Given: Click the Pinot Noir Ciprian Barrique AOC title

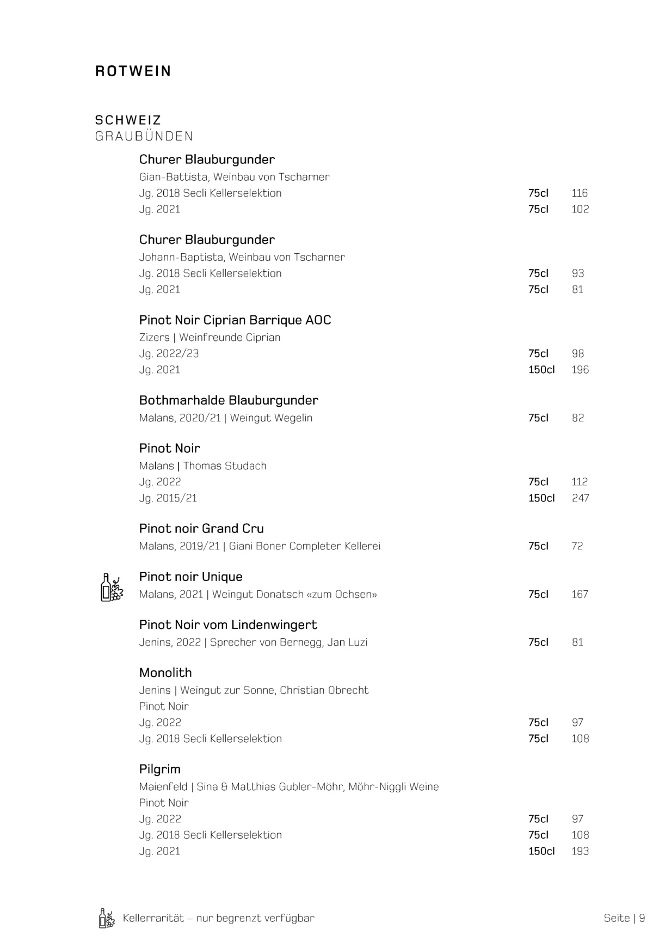Looking at the screenshot, I should point(235,320).
